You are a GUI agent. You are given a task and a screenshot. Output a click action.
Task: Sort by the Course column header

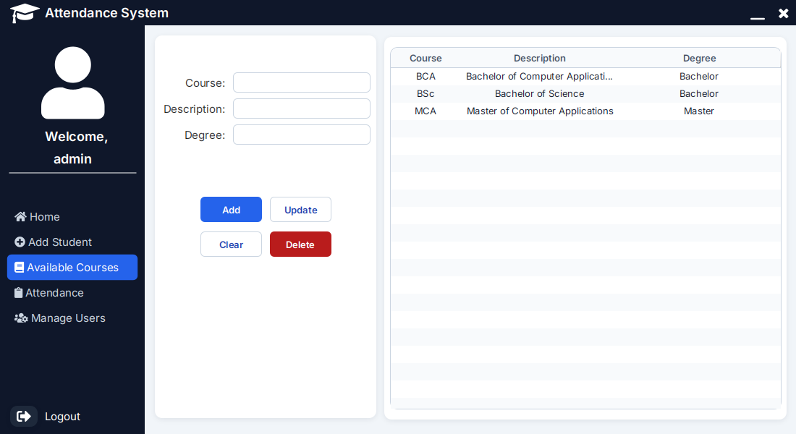pos(425,59)
